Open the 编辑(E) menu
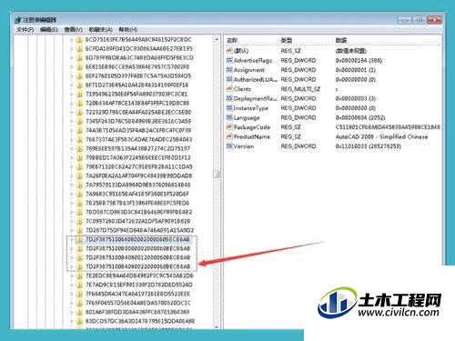 point(49,29)
